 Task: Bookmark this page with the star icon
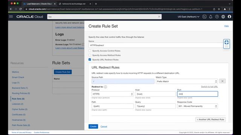click(x=219, y=9)
